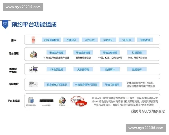Click the 体育馆大数据 row label
The height and width of the screenshot is (135, 169).
[13, 70]
